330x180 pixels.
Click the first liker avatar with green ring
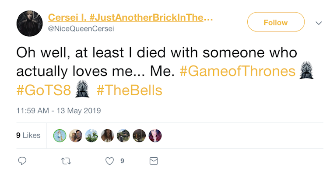[x=60, y=135]
